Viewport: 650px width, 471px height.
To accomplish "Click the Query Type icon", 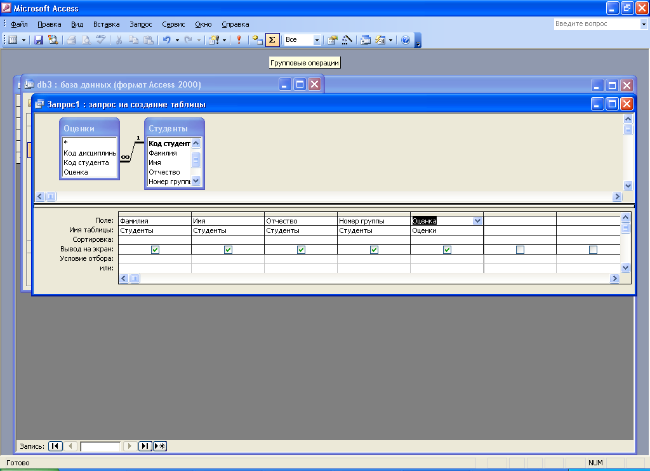I will coord(213,40).
